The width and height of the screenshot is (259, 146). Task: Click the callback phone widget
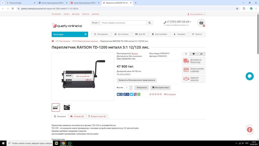tap(250, 130)
